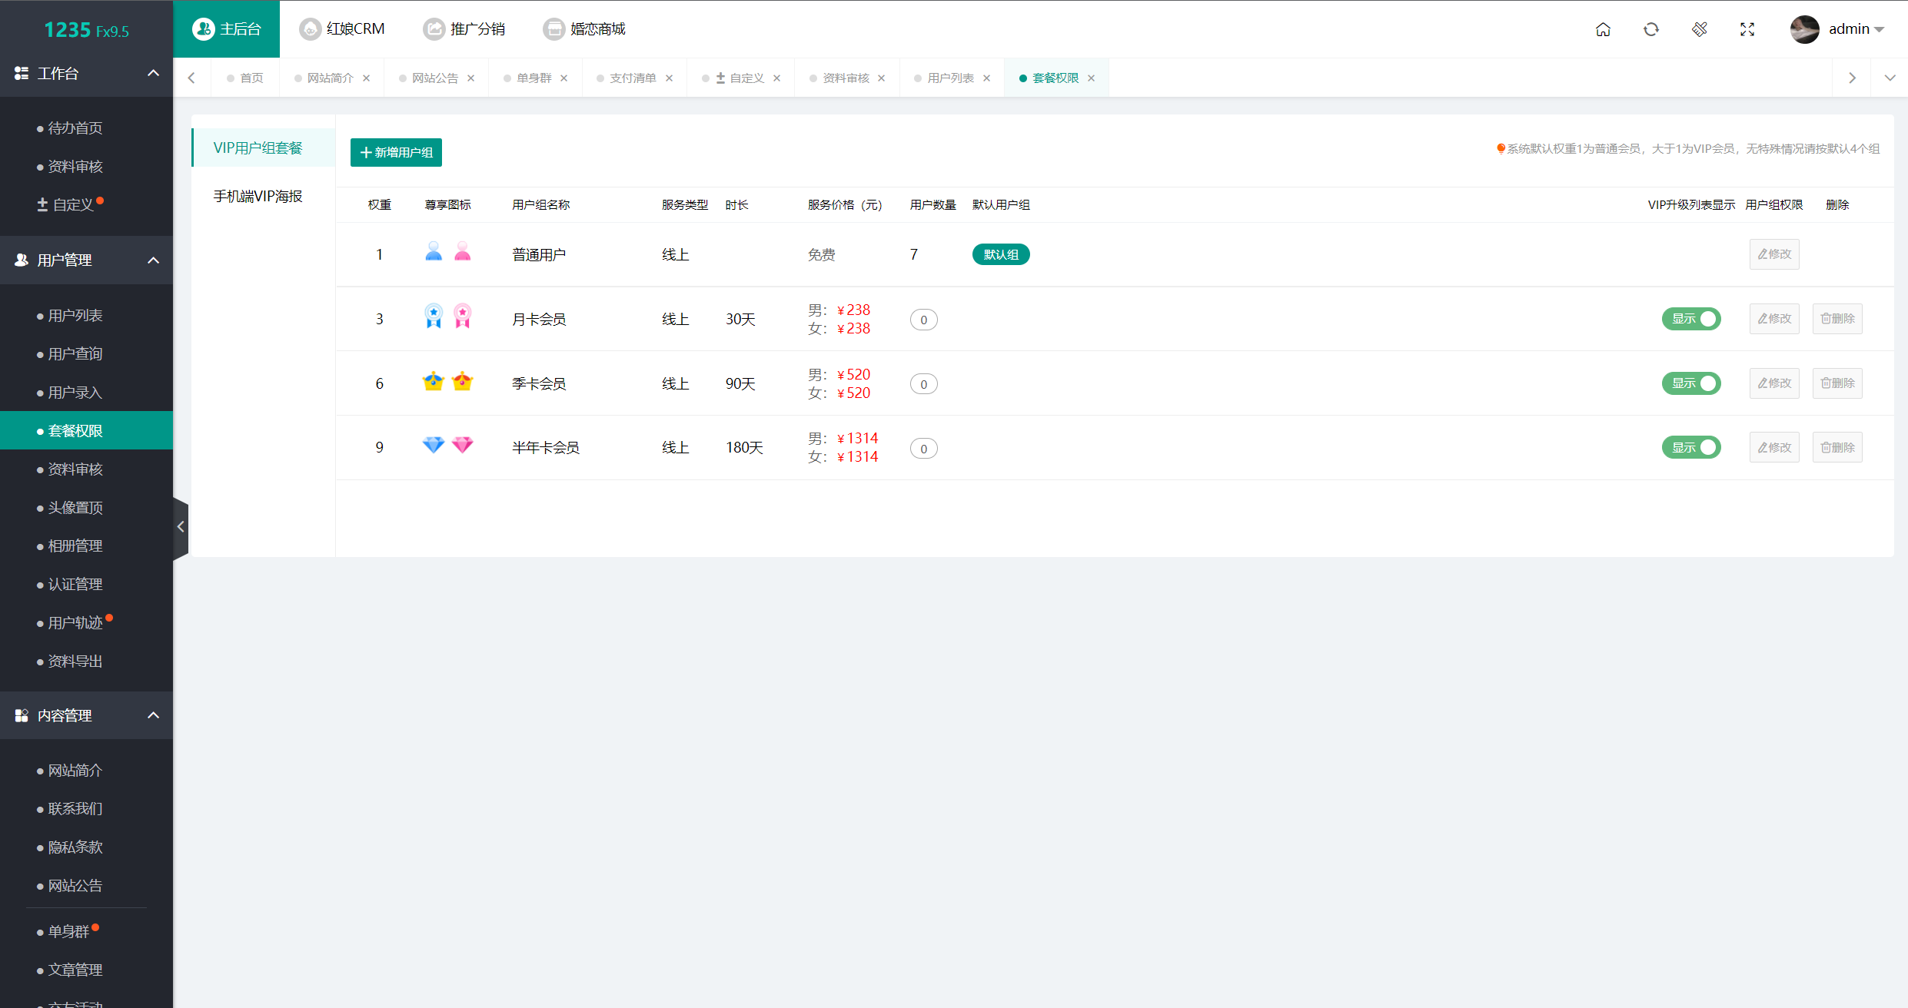
Task: Click the 新增用户组 button
Action: pyautogui.click(x=396, y=152)
